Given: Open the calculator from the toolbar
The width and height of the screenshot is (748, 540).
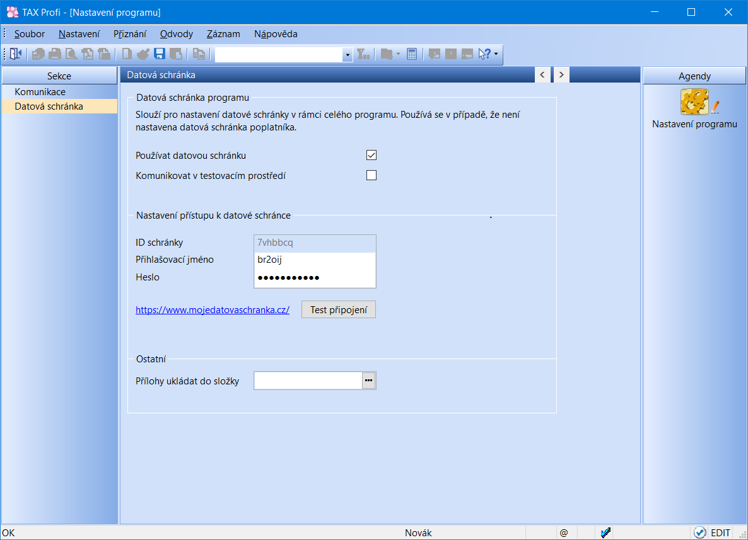Looking at the screenshot, I should point(412,54).
